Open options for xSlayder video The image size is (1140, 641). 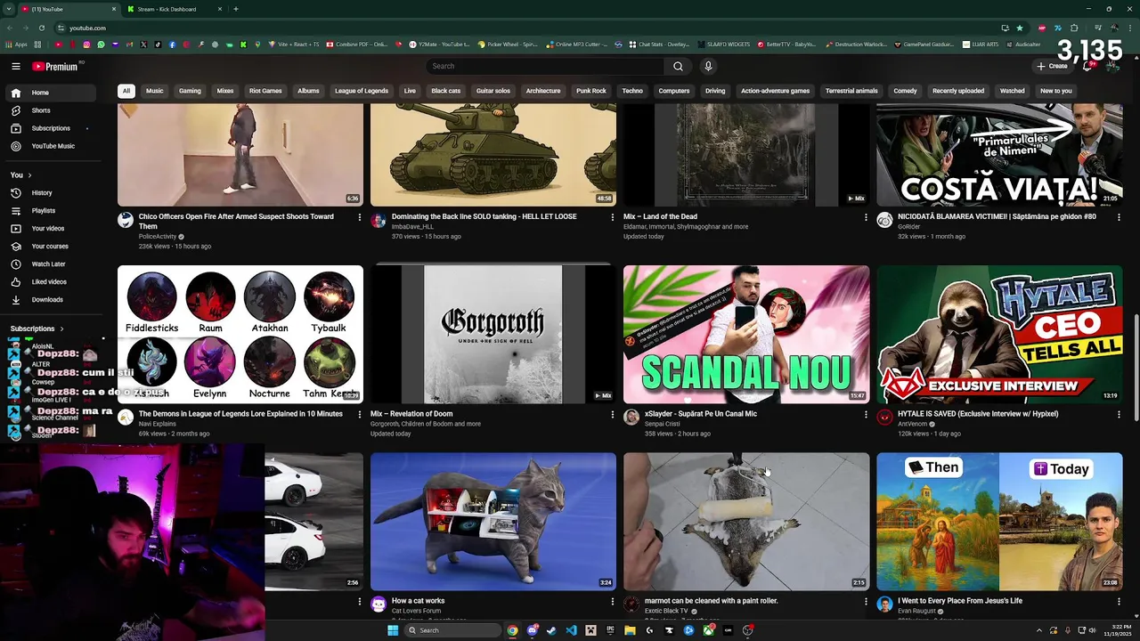pos(866,415)
